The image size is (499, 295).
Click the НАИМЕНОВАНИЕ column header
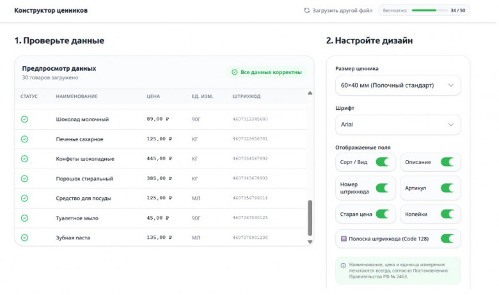77,96
